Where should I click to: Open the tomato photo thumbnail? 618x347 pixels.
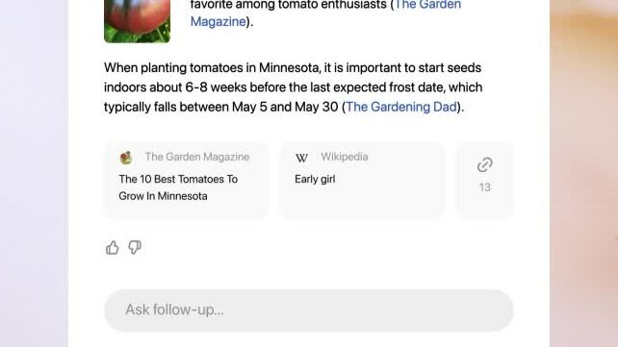[137, 21]
